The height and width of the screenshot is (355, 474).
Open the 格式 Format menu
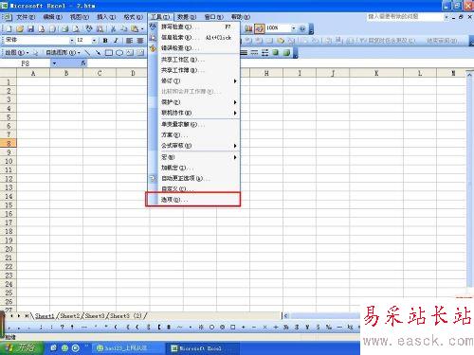click(x=133, y=17)
